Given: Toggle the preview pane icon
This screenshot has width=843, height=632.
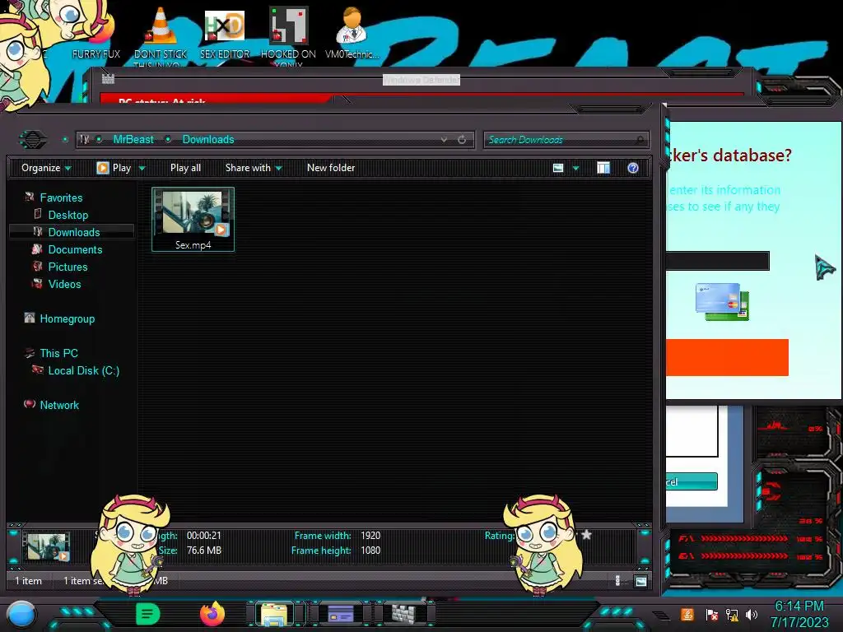Looking at the screenshot, I should (x=603, y=168).
